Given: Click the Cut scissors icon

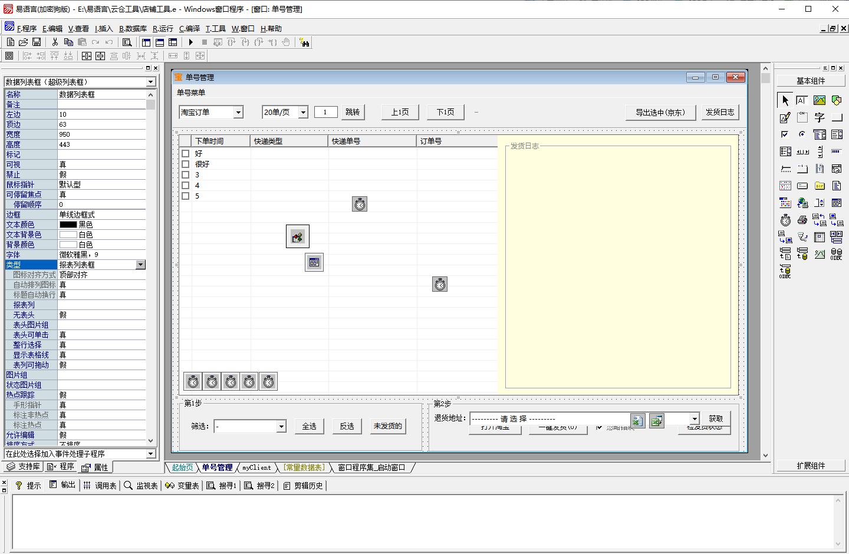Looking at the screenshot, I should tap(55, 42).
